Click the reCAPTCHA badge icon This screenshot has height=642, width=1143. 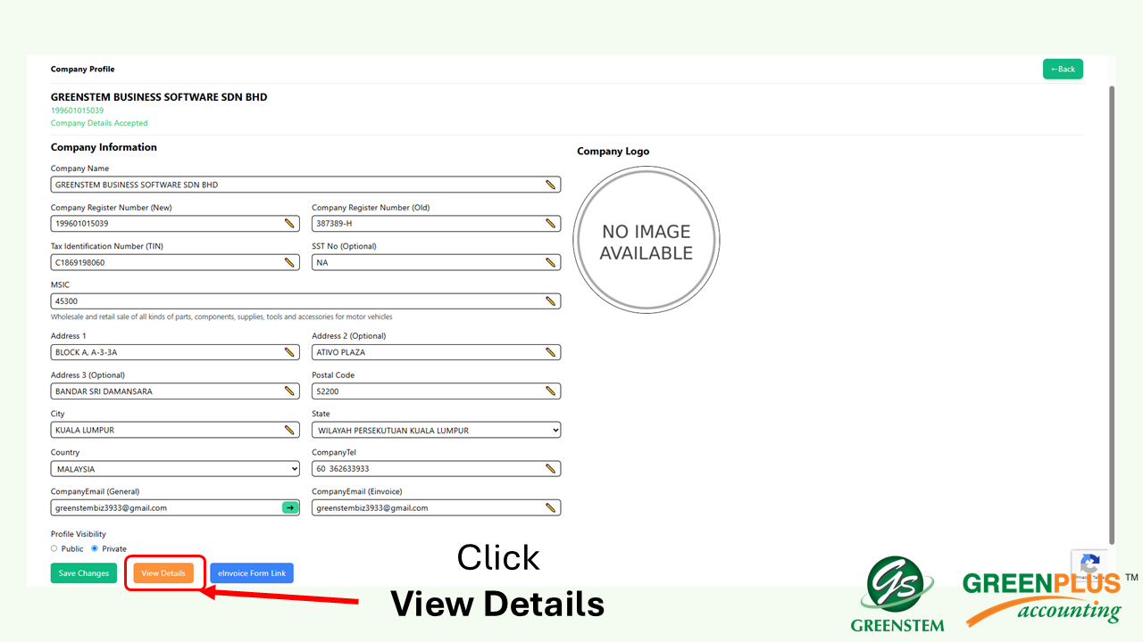1090,565
